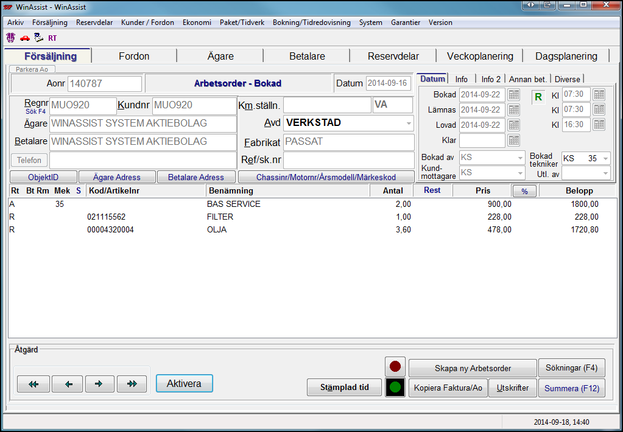Viewport: 623px width, 432px height.
Task: Click the mechanic figure toolbar icon
Action: coord(38,38)
